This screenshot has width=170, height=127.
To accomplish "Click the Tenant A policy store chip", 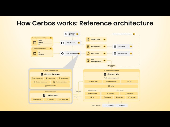I will (x=110, y=93).
